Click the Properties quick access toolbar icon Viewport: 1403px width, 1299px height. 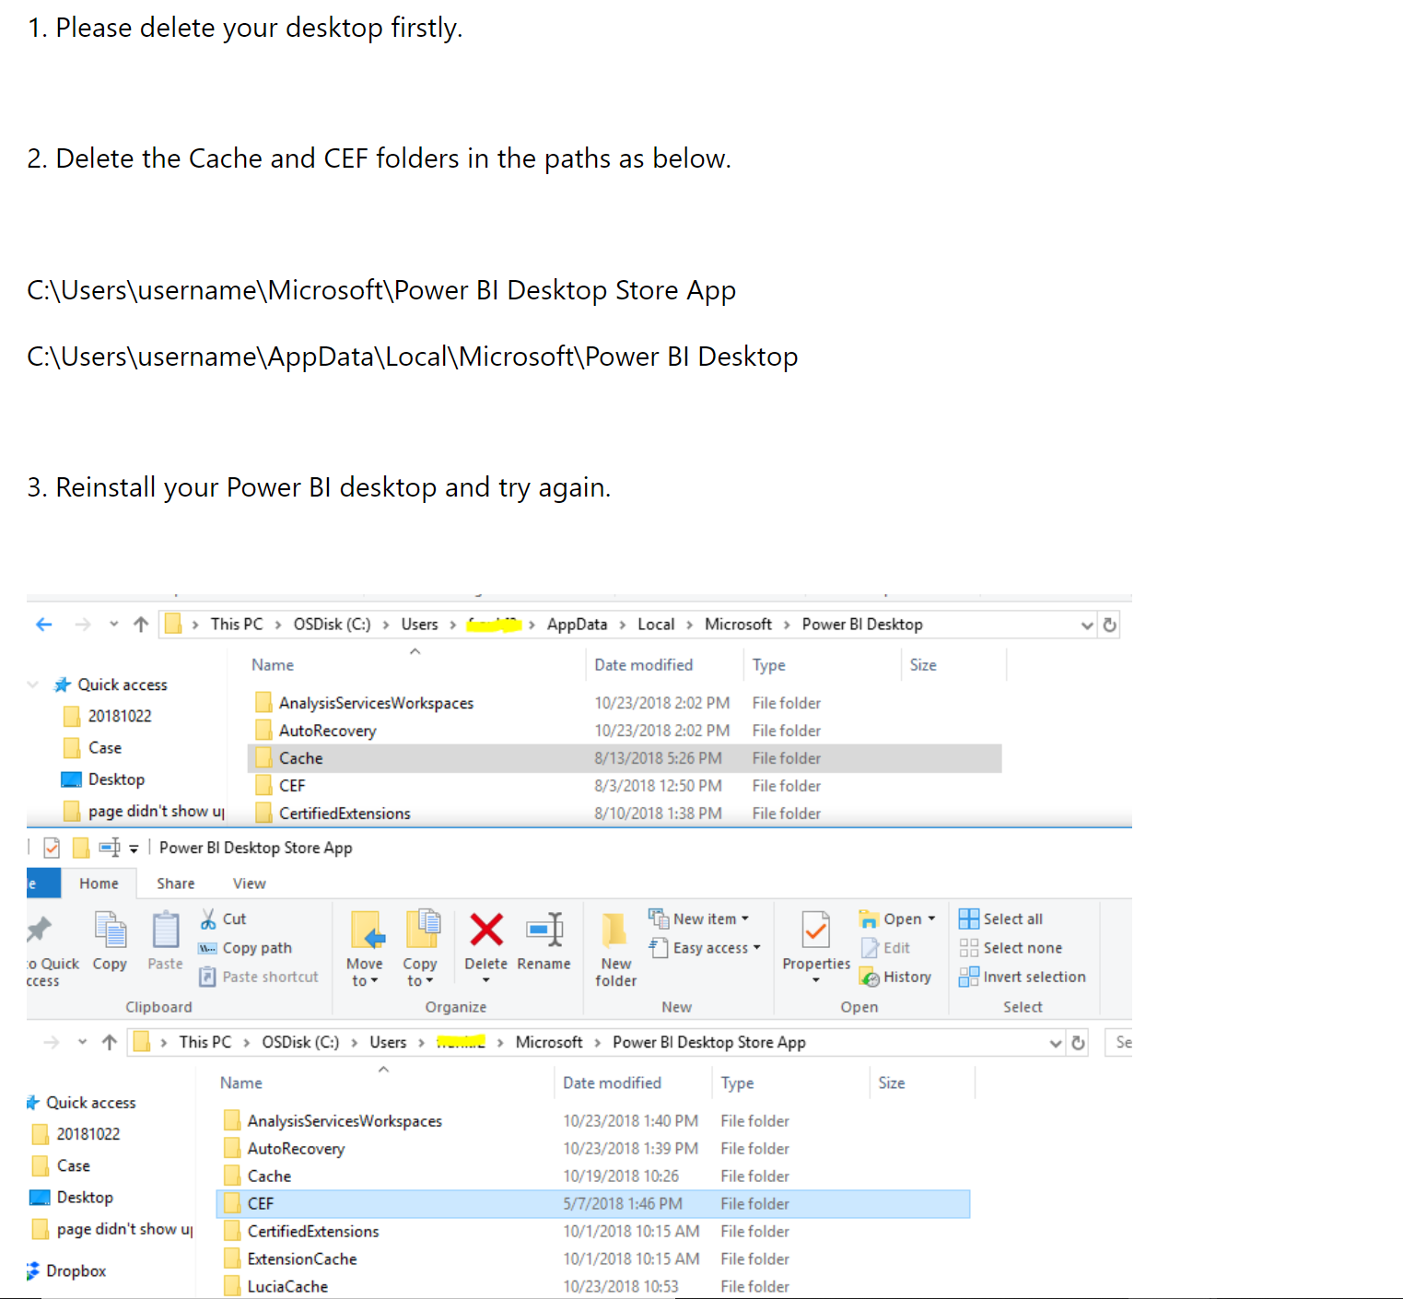(52, 848)
